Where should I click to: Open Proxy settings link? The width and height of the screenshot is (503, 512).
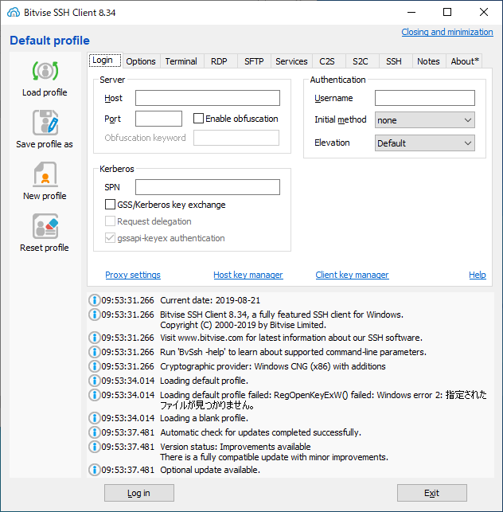(133, 275)
